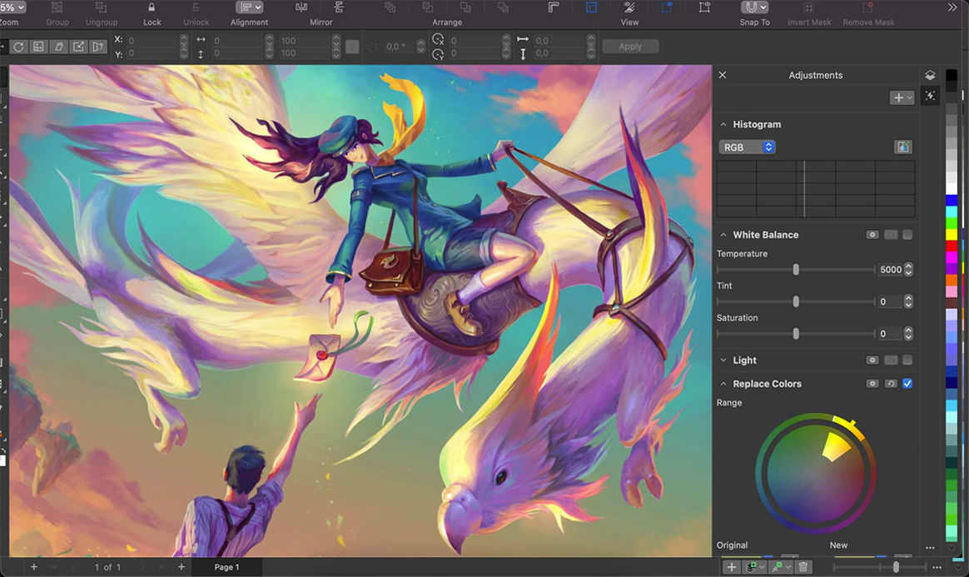
Task: Delete the page using the trash icon
Action: click(x=802, y=566)
